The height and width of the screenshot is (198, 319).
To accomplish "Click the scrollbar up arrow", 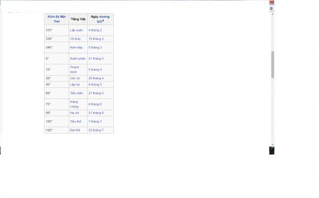I will click(273, 14).
